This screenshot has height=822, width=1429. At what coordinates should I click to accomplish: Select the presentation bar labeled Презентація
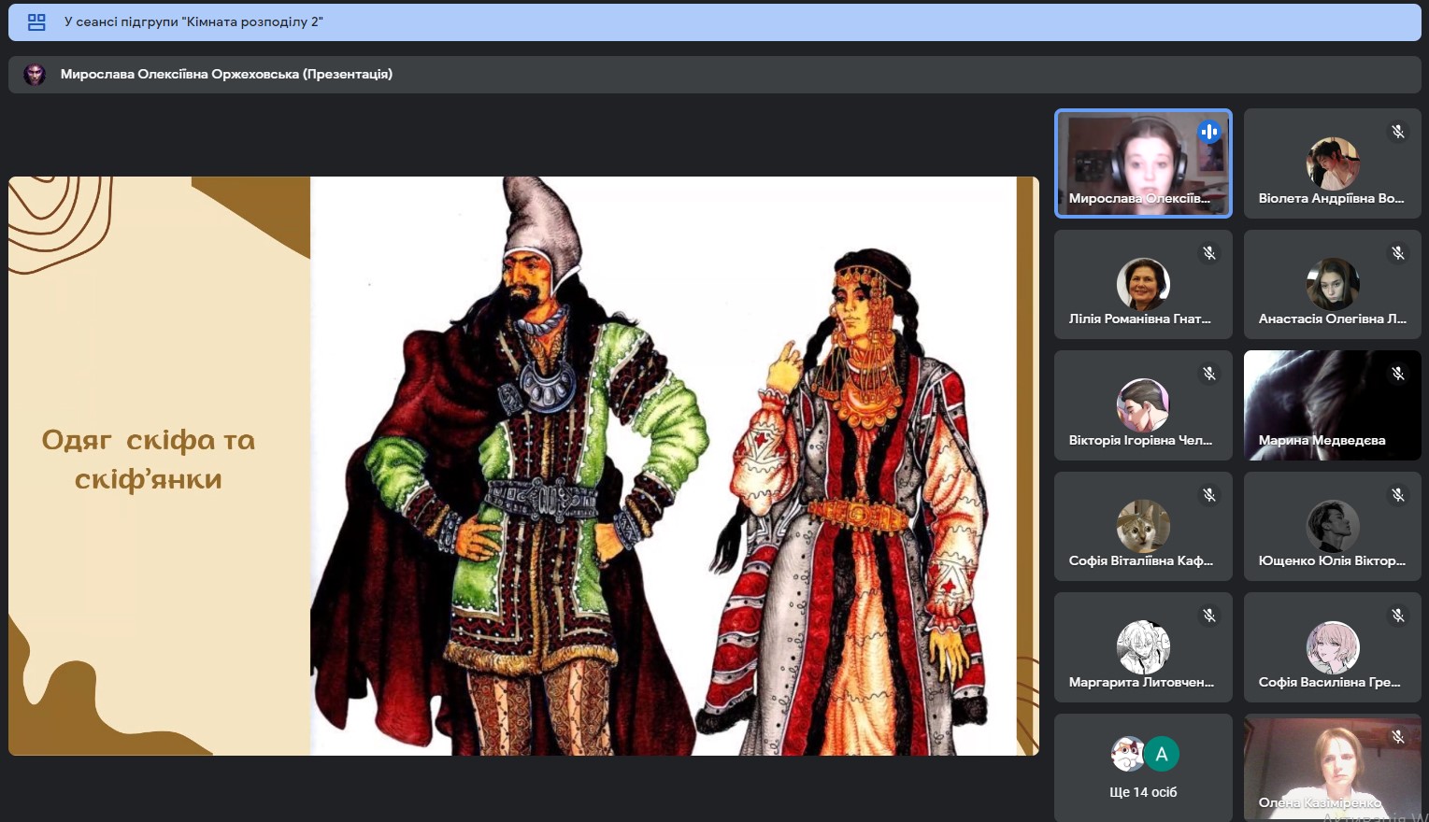(714, 75)
